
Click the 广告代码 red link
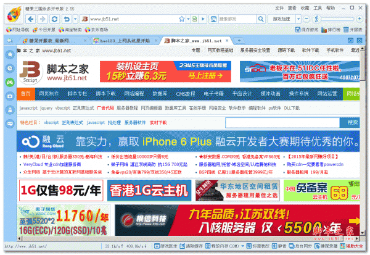point(105,108)
